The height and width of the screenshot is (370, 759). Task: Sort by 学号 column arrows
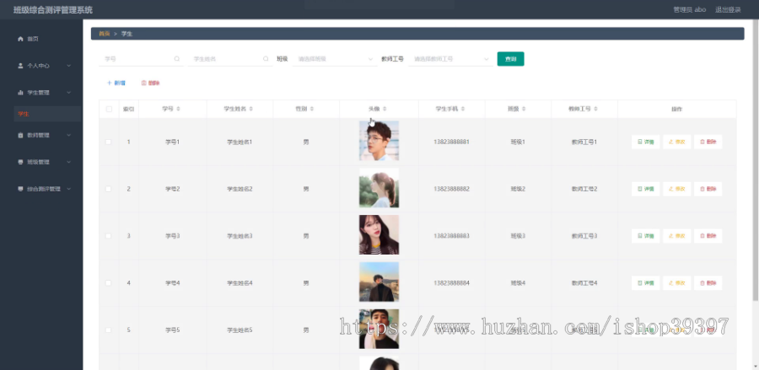point(179,110)
